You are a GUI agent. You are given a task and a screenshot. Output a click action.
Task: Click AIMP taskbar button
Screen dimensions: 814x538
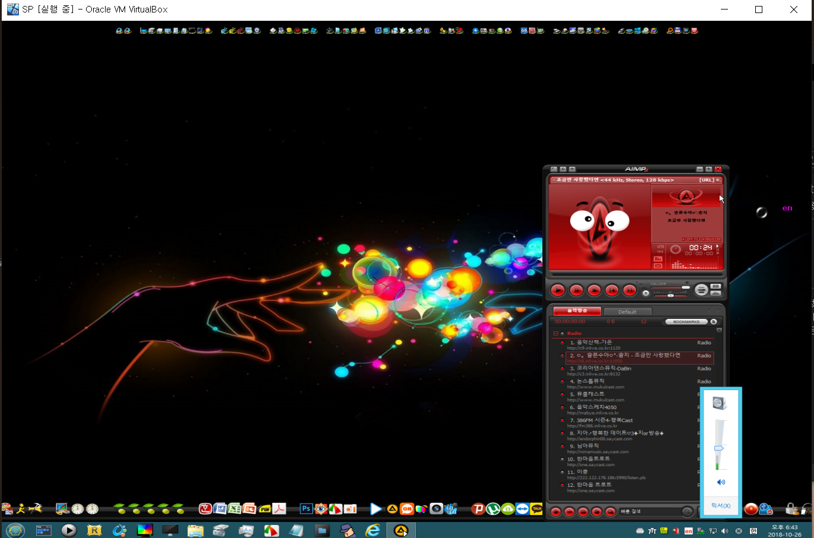coord(401,530)
